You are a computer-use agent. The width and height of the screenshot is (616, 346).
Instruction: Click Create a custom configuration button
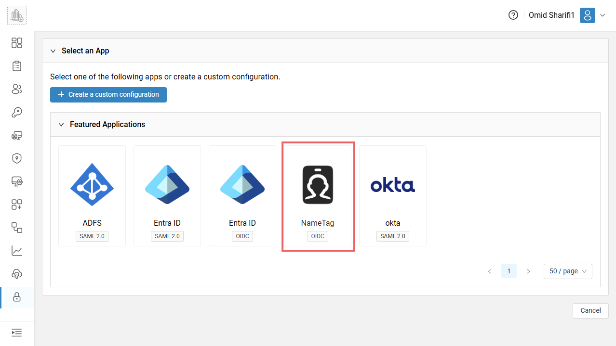(108, 95)
